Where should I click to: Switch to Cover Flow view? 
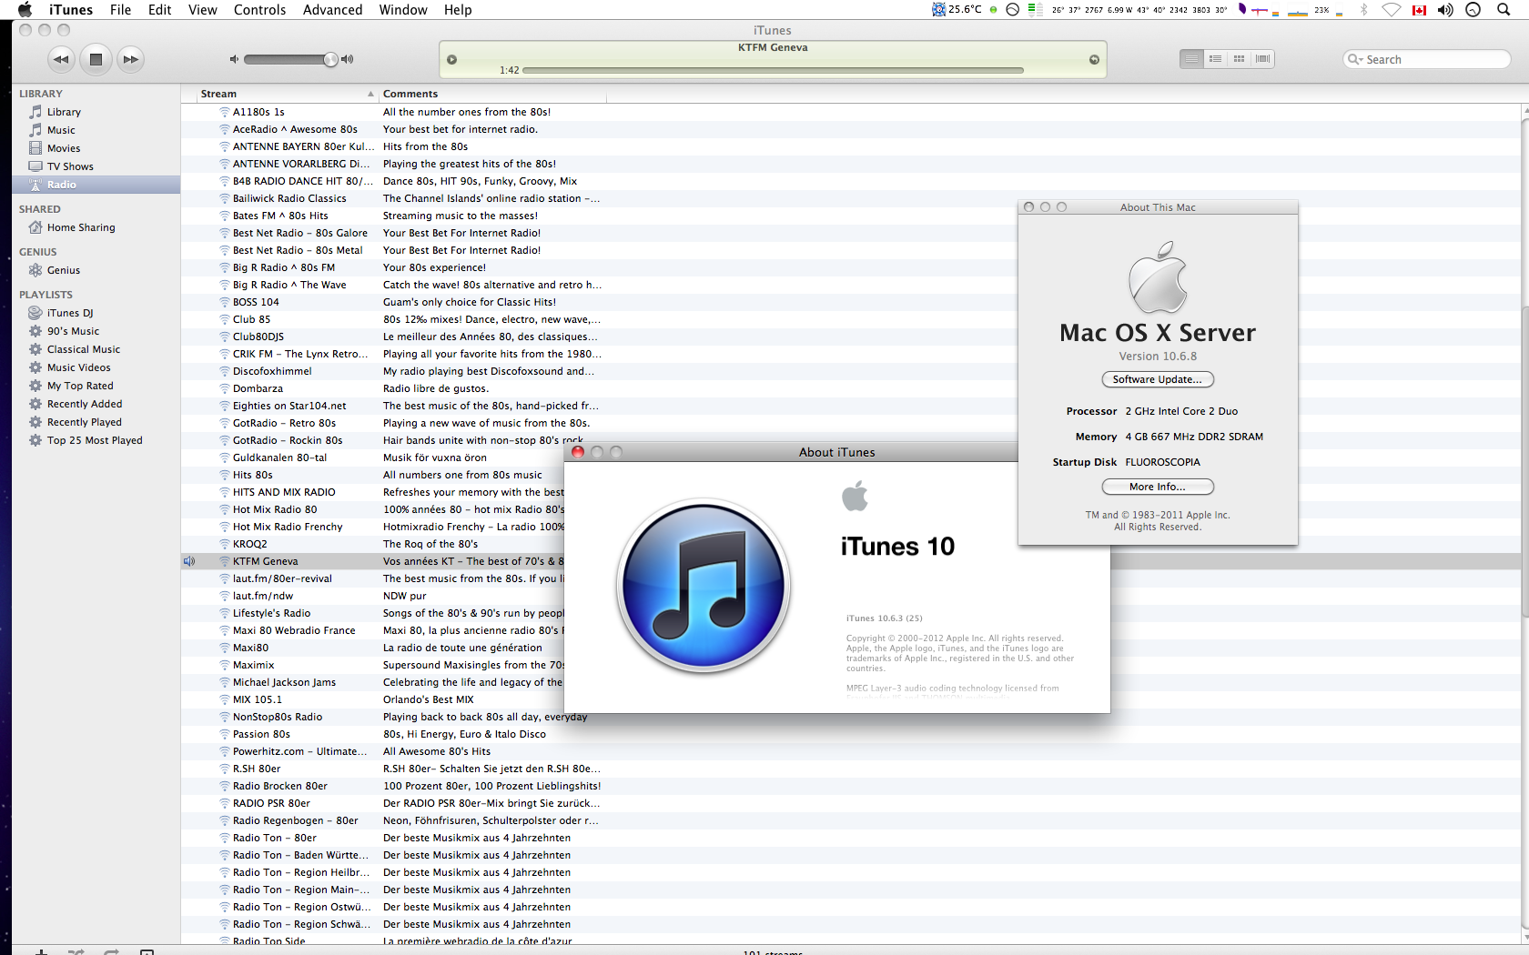tap(1262, 59)
